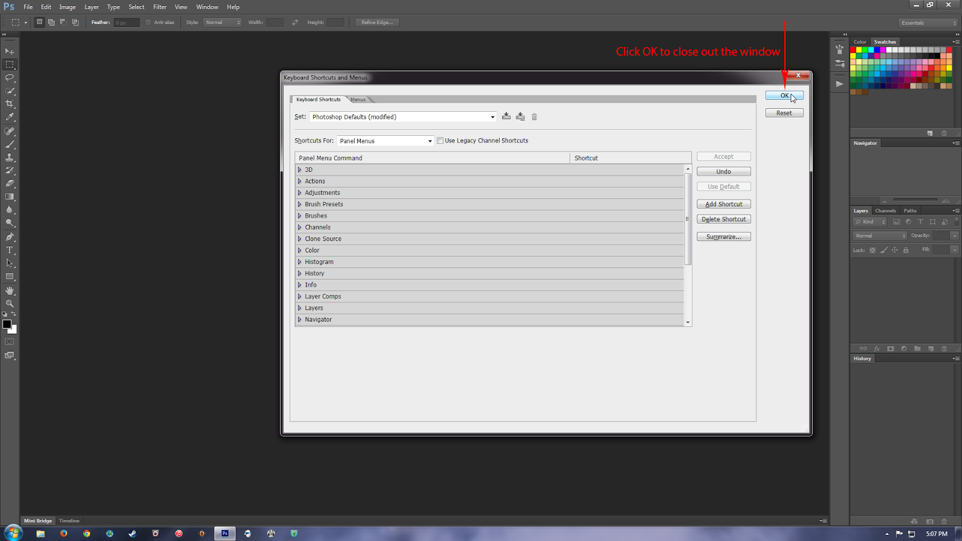Click the Delete Shortcut button

pos(724,219)
